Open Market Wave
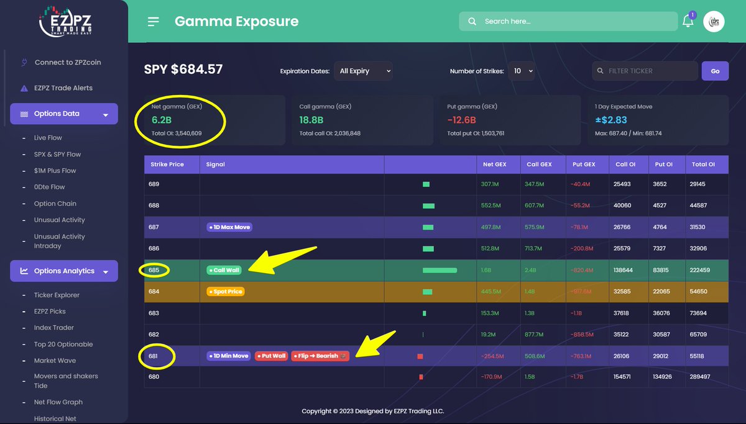The image size is (746, 424). [55, 361]
